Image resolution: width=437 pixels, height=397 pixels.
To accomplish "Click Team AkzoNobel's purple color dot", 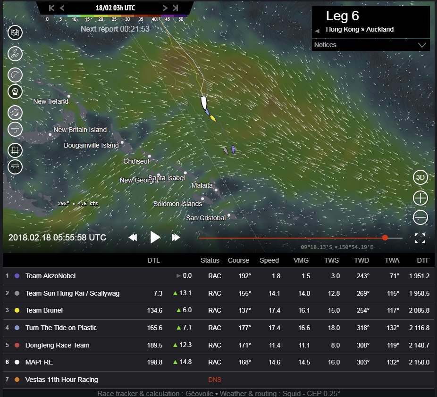I will click(x=17, y=276).
